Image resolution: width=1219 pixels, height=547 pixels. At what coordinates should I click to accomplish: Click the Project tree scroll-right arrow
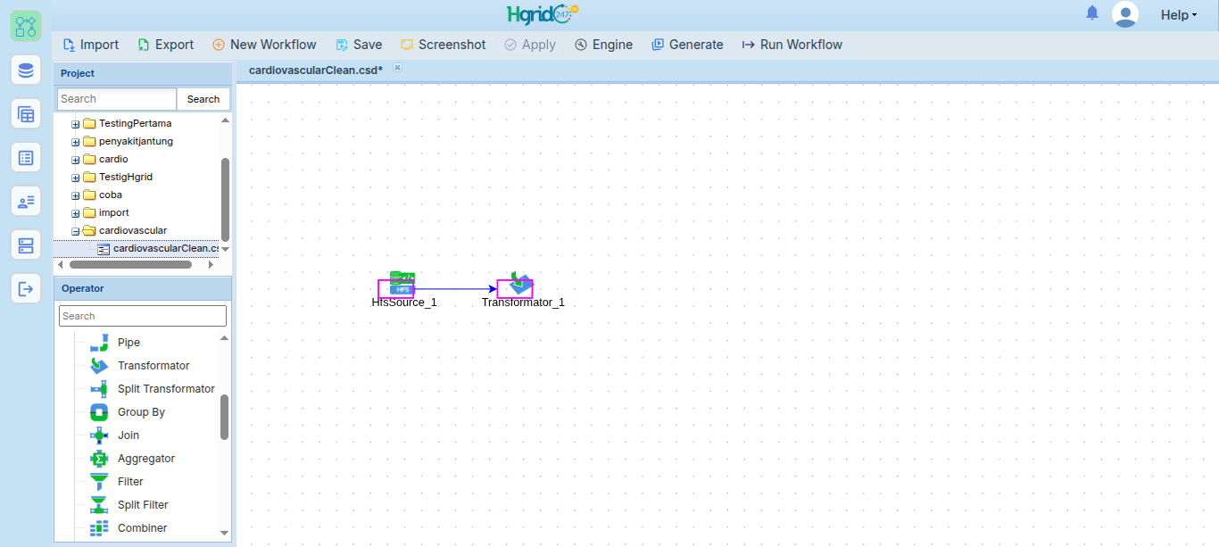[x=211, y=265]
